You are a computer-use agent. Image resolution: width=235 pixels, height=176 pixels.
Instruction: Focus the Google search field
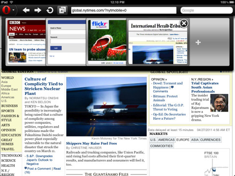point(207,10)
